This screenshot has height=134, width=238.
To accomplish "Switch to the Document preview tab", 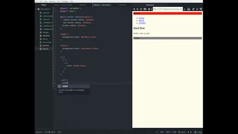I will point(150,5).
